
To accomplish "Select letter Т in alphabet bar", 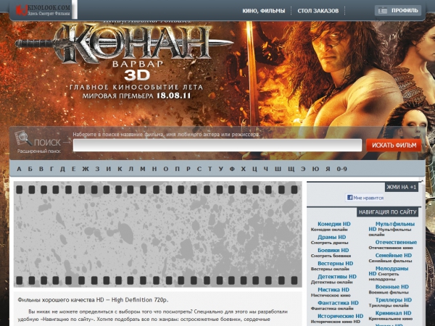I will coord(210,169).
